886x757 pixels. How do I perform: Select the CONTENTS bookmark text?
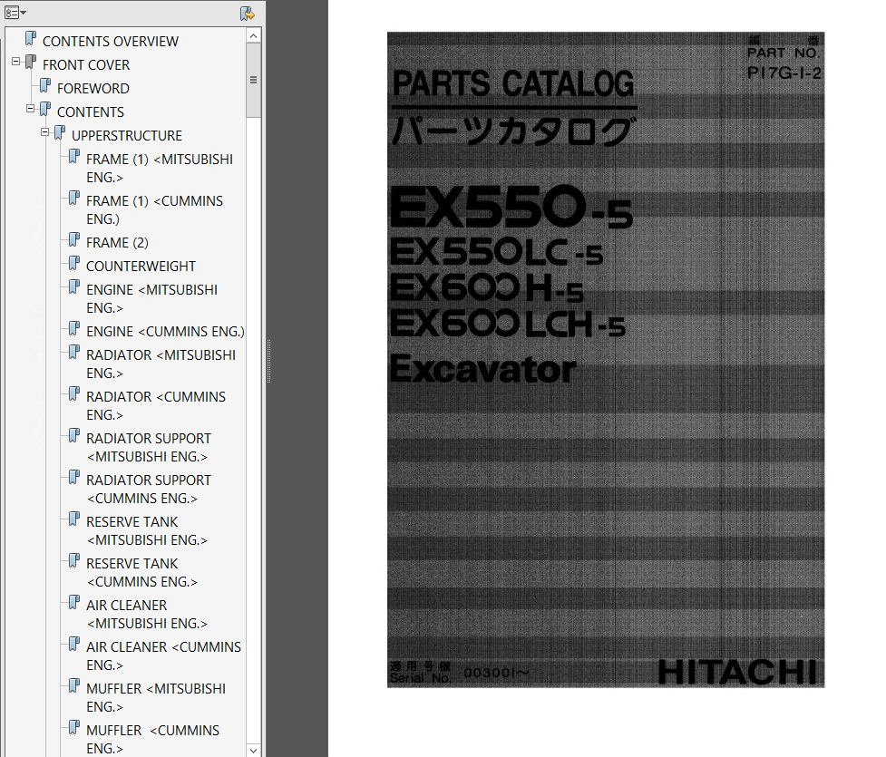pyautogui.click(x=91, y=112)
